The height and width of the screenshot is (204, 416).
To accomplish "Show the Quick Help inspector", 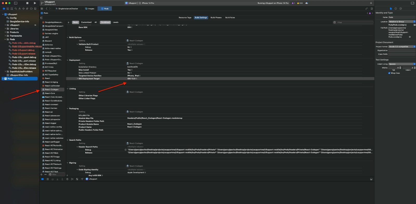I will pyautogui.click(x=400, y=9).
